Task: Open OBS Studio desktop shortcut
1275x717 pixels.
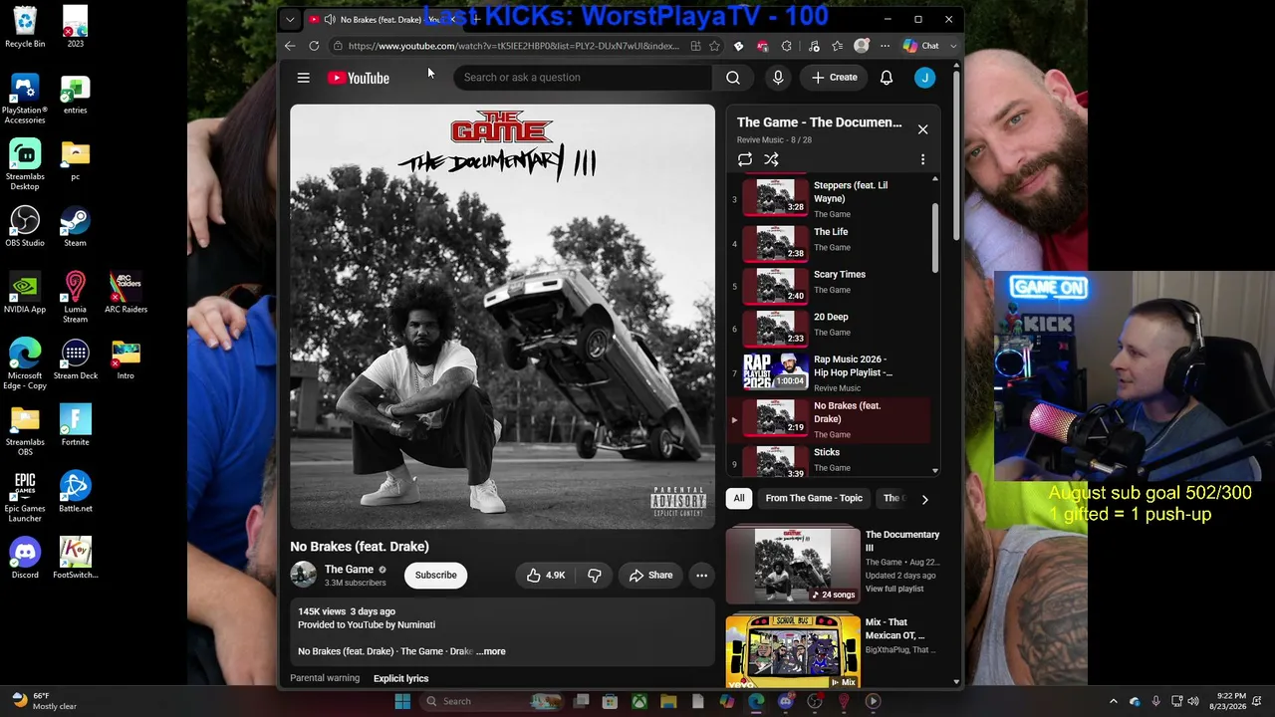Action: point(25,226)
